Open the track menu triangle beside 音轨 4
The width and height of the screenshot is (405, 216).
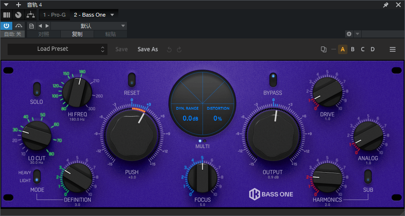coord(7,5)
